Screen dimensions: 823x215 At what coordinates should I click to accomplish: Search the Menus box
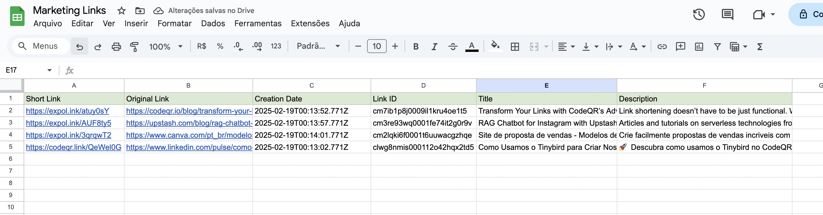[41, 46]
